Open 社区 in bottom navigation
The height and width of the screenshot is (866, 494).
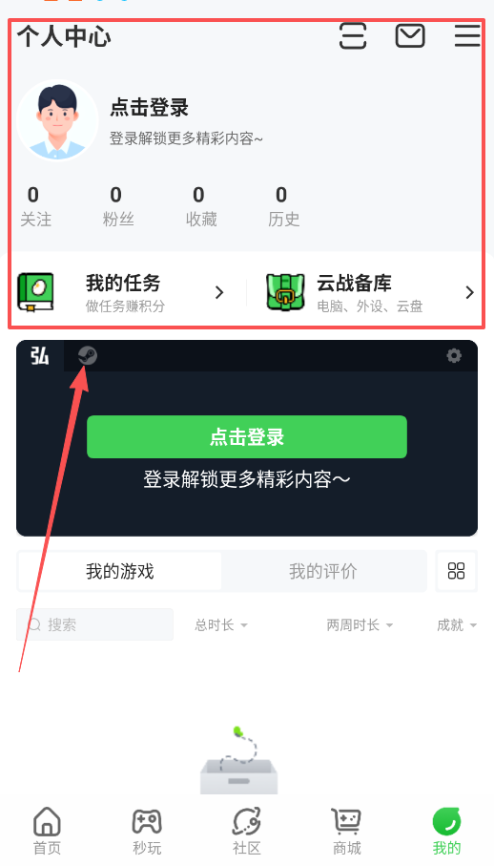tap(246, 831)
